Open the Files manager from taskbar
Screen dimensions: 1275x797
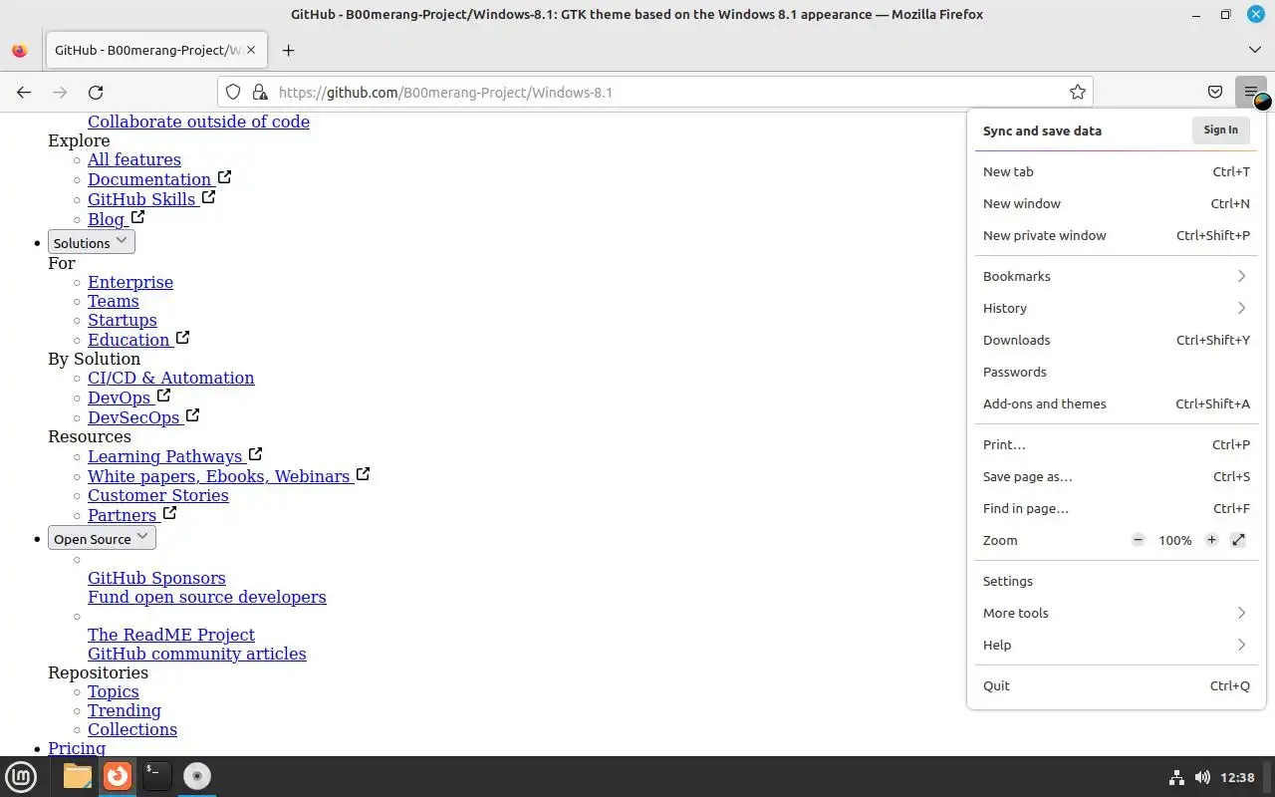77,776
